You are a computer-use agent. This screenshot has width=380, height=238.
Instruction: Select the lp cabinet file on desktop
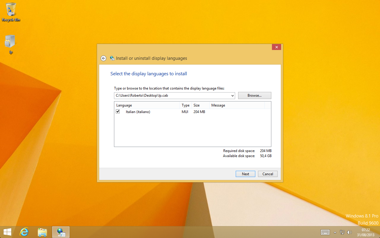coord(10,44)
